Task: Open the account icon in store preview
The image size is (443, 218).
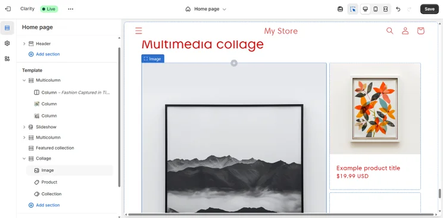Action: [405, 30]
